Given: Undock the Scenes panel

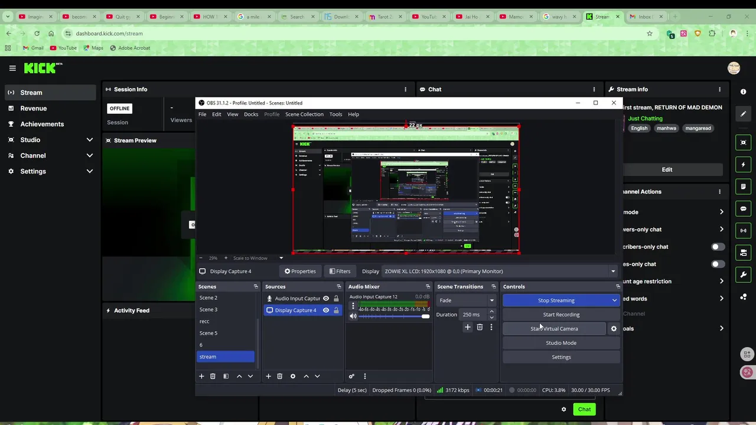Looking at the screenshot, I should pos(256,286).
